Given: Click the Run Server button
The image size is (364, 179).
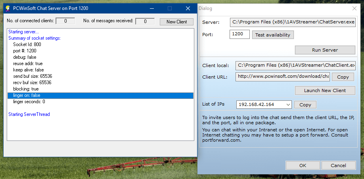Looking at the screenshot, I should tap(325, 50).
